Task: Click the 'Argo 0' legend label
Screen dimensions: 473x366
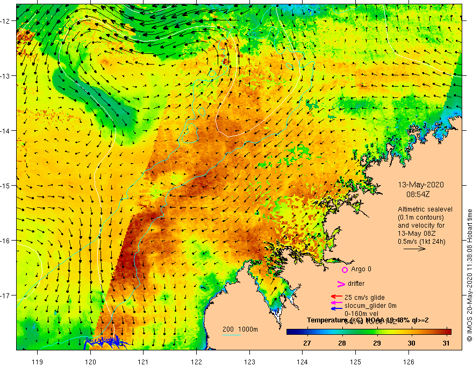Action: point(361,269)
